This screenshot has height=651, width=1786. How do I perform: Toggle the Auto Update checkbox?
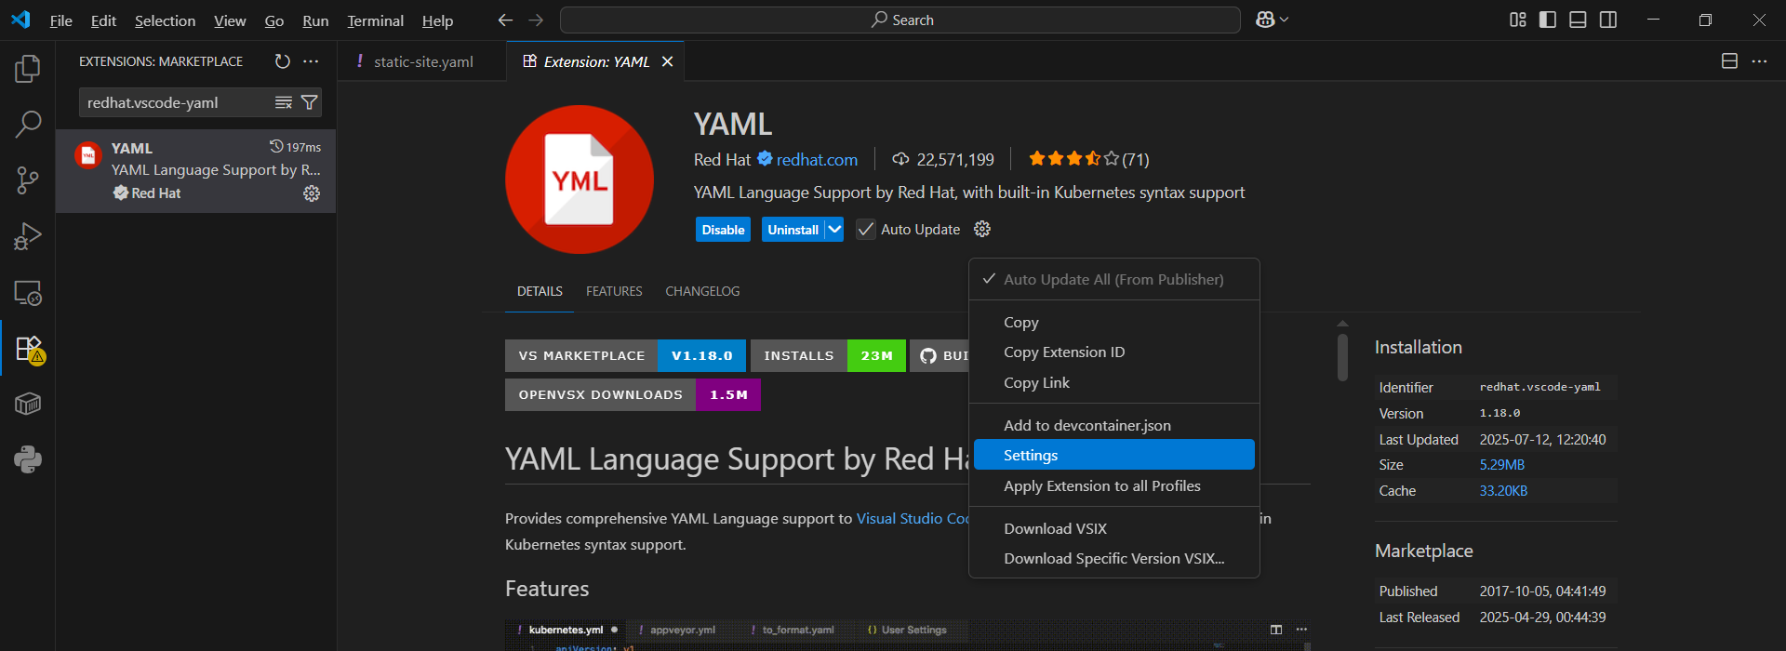point(866,230)
